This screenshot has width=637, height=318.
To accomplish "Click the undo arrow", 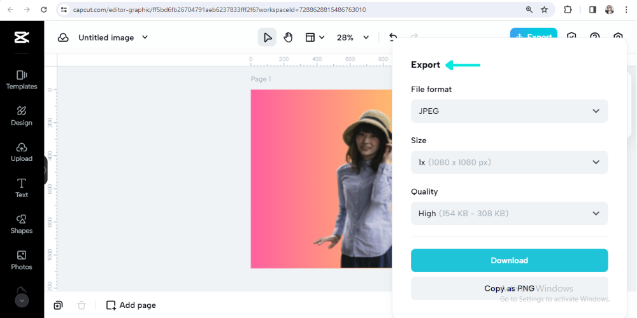I will 393,37.
